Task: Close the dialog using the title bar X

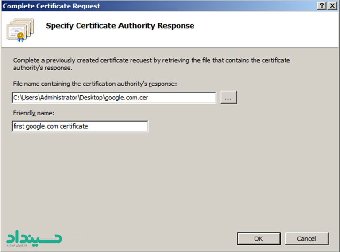Action: click(x=332, y=6)
